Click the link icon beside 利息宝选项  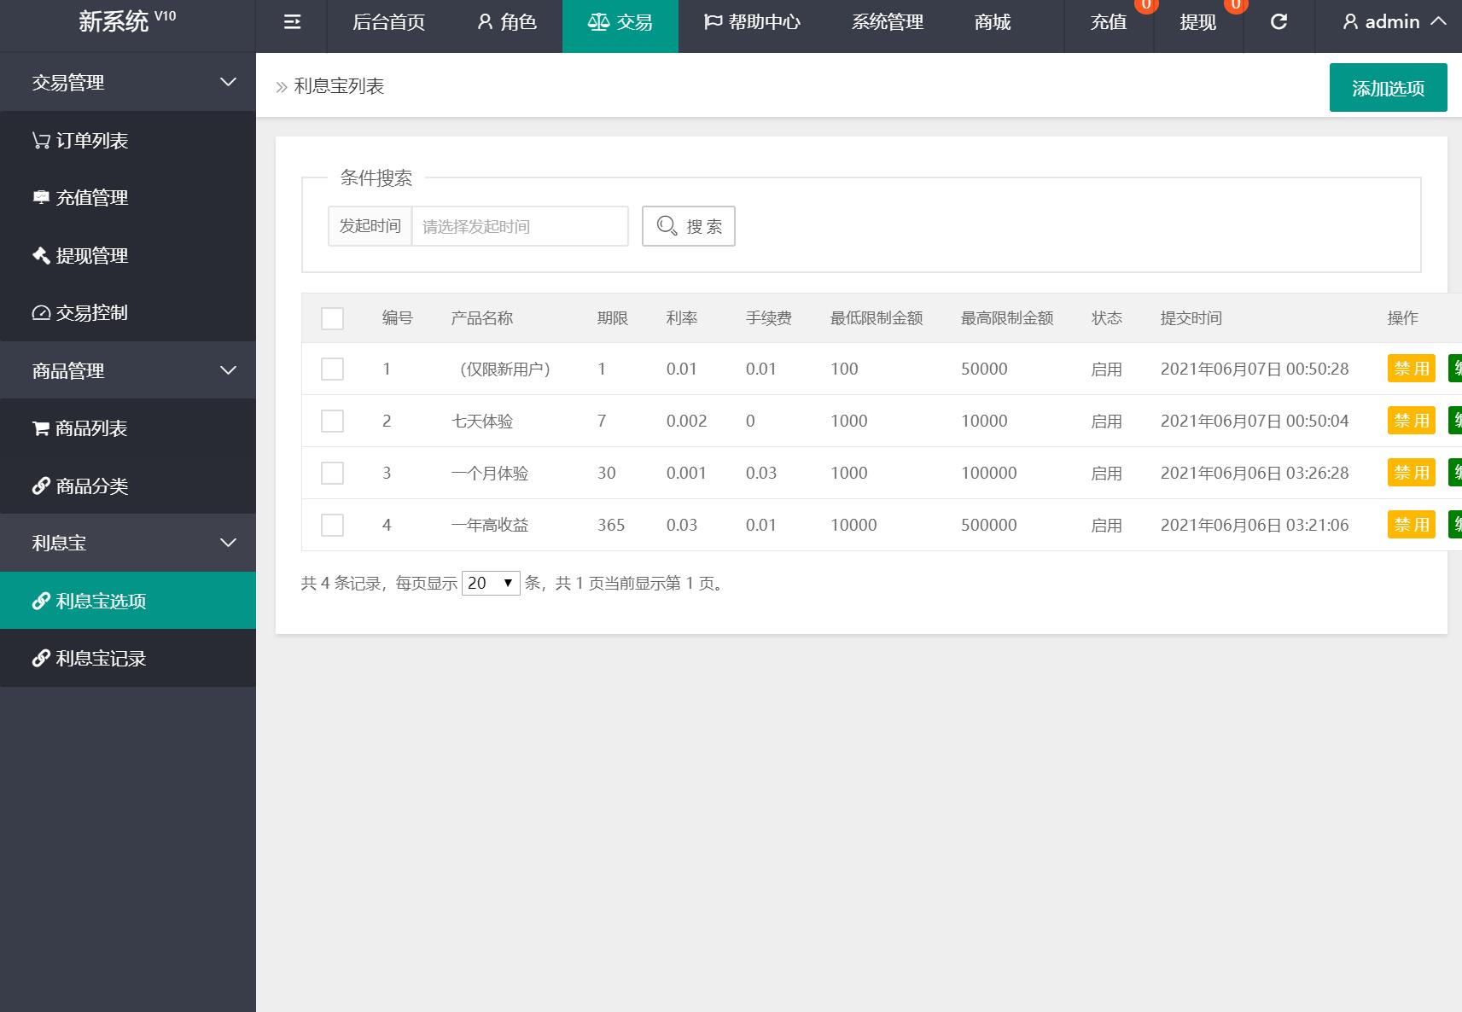click(x=41, y=601)
